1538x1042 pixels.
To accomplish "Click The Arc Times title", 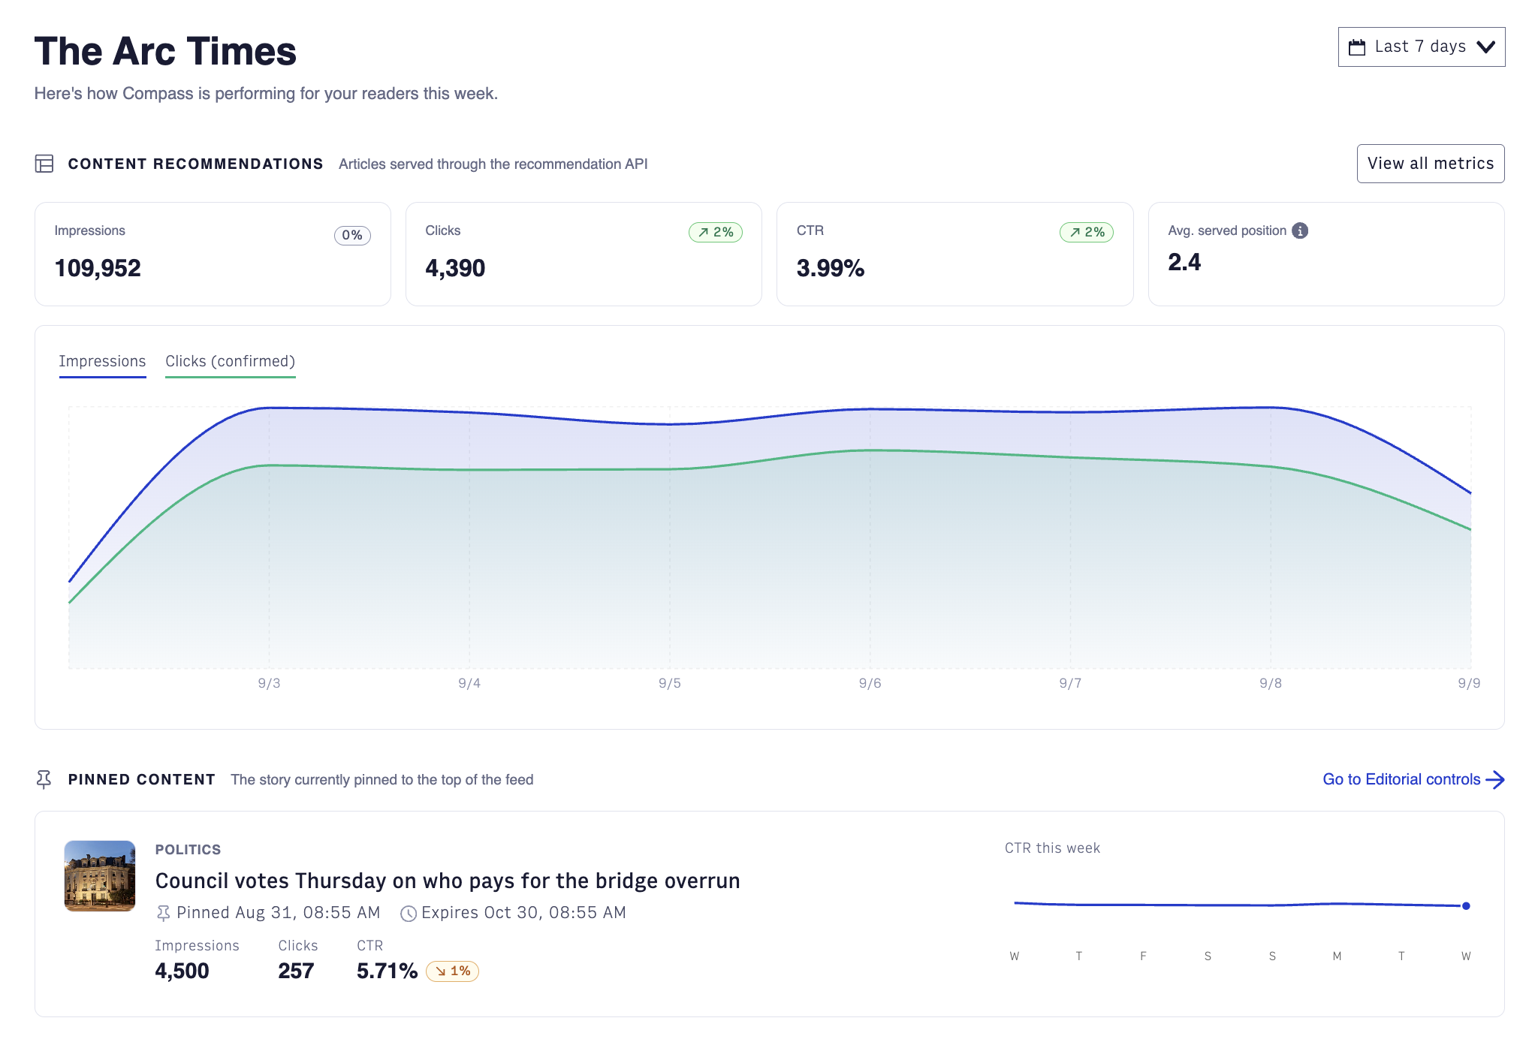I will point(165,51).
